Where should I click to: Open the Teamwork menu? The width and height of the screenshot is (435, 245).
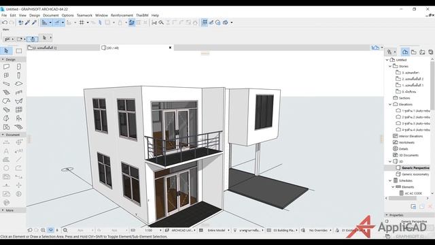84,15
